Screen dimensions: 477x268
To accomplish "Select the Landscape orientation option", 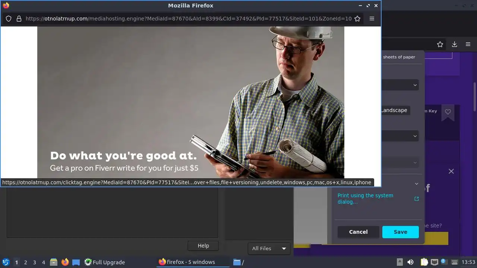I will [395, 110].
